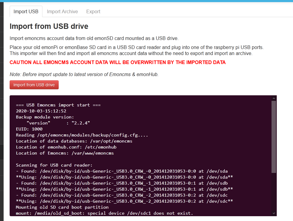This screenshot has height=221, width=293.
Task: Click the 'Location of data databases' line
Action: coord(74,141)
